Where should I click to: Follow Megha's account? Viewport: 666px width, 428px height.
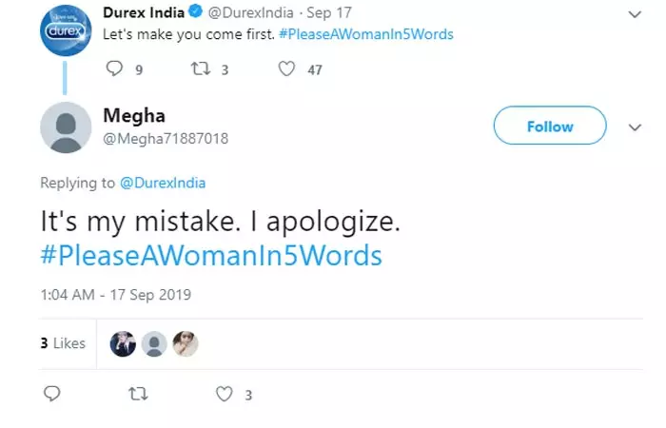click(550, 126)
